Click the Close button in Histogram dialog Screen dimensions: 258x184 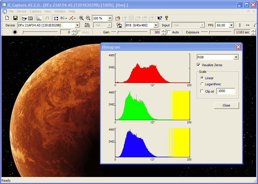[x=226, y=105]
